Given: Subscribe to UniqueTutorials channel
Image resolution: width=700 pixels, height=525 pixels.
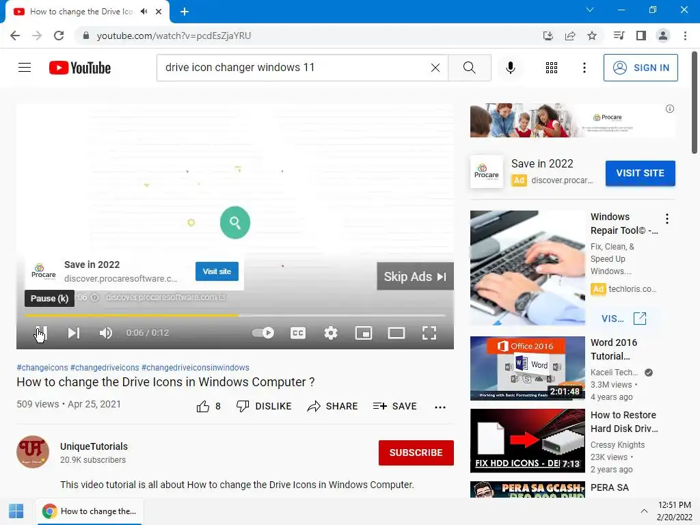Looking at the screenshot, I should (416, 453).
